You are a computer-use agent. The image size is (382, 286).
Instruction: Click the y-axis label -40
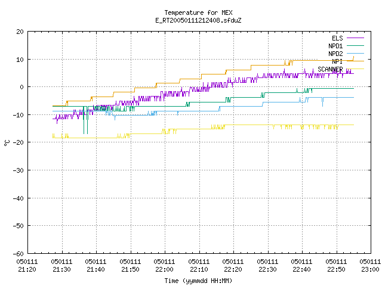pyautogui.click(x=19, y=198)
